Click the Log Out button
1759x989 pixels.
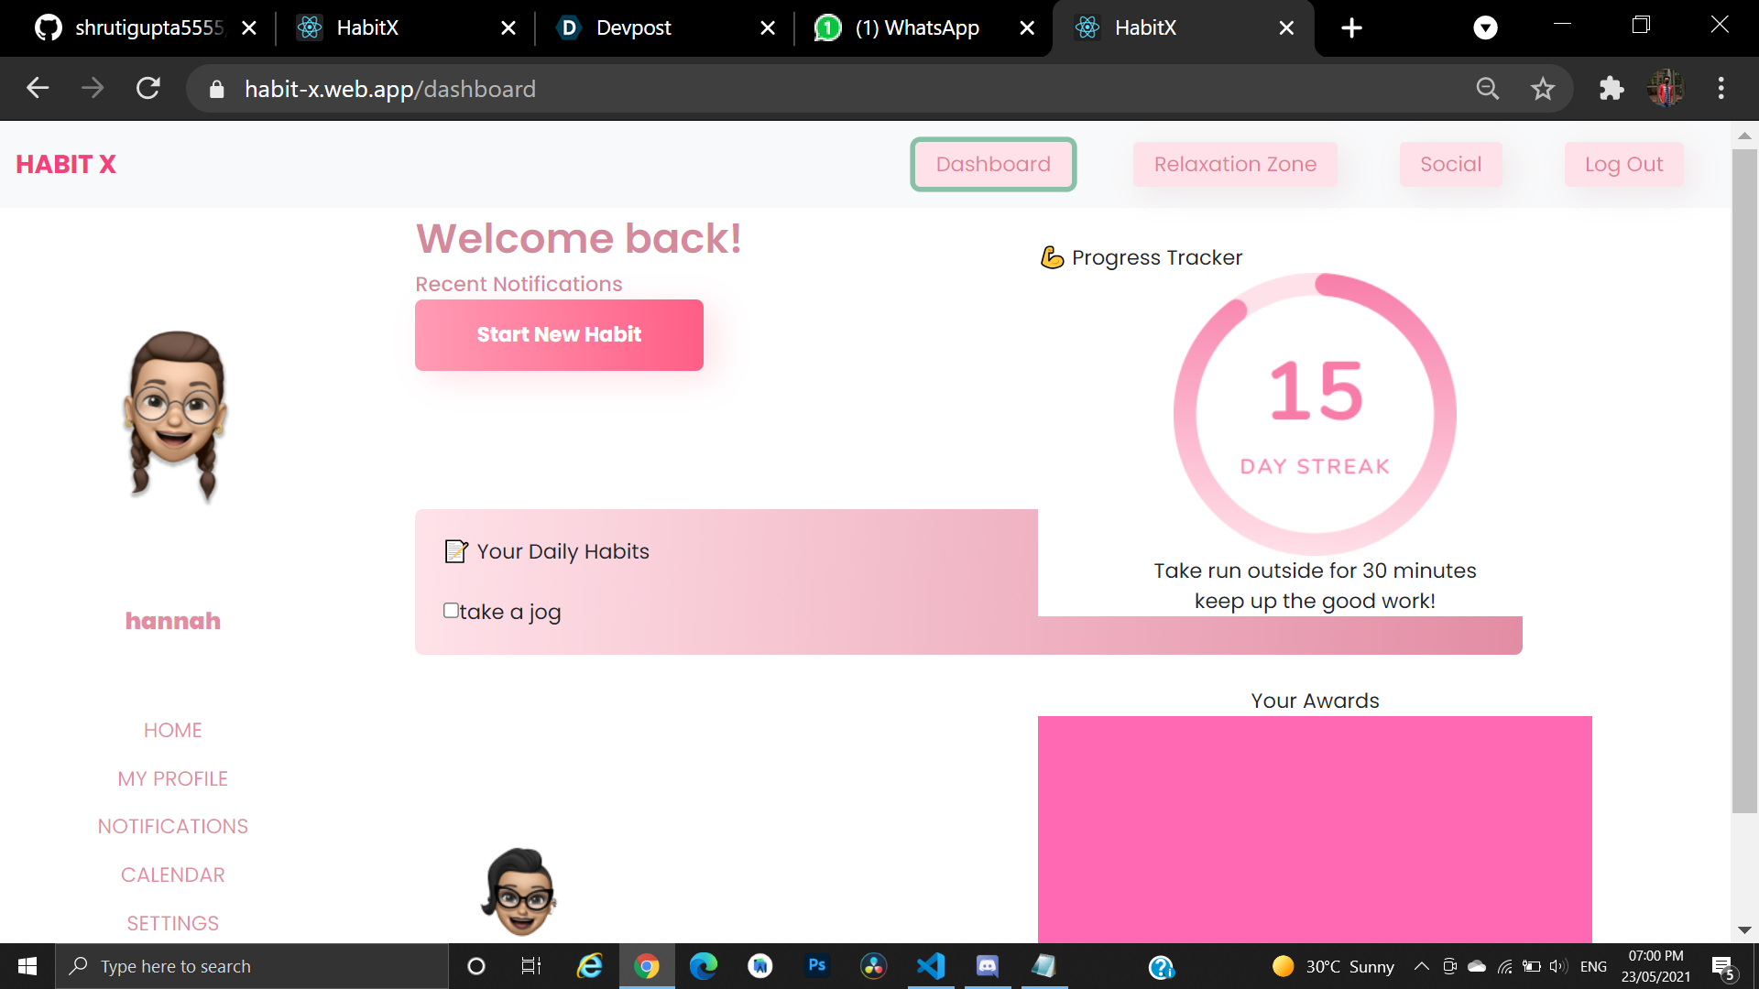point(1623,165)
